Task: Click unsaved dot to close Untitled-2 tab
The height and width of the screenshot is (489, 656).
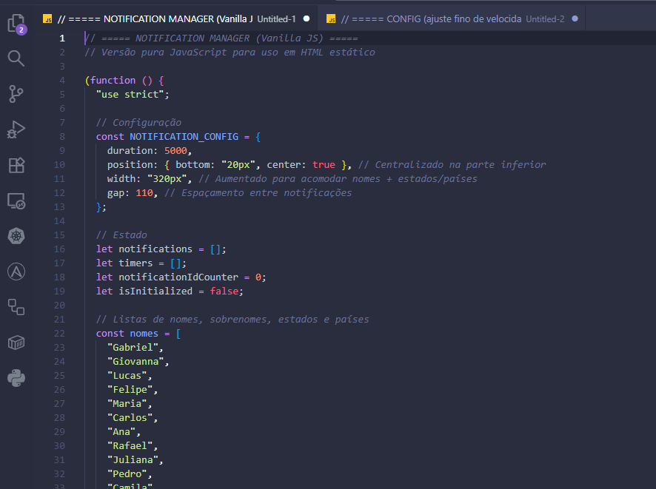Action: click(575, 18)
